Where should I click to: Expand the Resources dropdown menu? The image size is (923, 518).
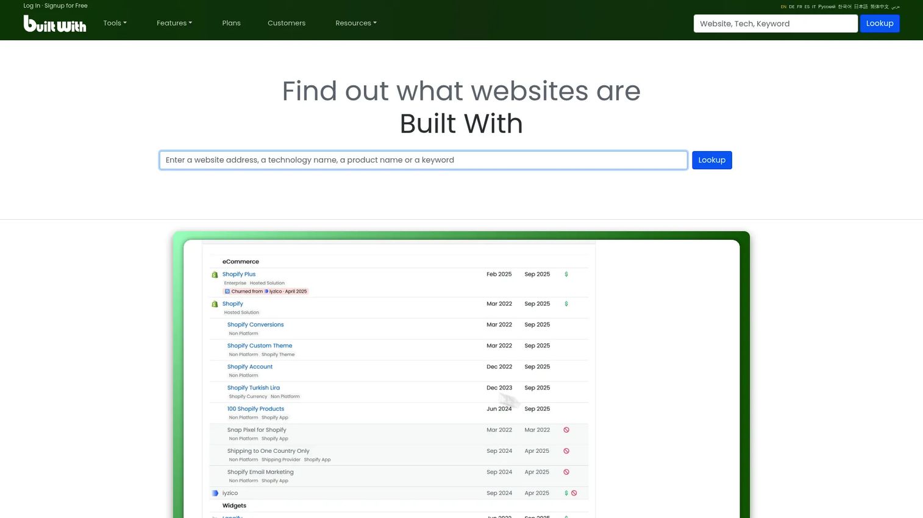tap(356, 23)
